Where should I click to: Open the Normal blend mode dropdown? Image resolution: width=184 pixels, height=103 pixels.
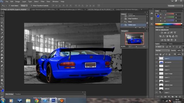click(162, 51)
